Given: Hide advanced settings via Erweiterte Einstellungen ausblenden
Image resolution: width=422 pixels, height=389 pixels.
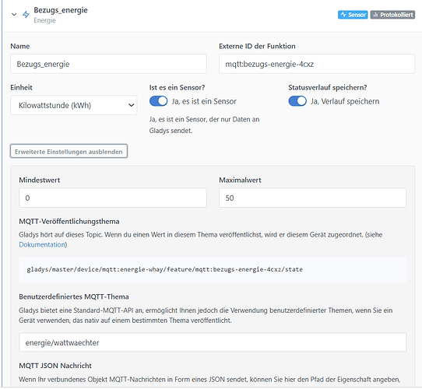Looking at the screenshot, I should (x=69, y=152).
